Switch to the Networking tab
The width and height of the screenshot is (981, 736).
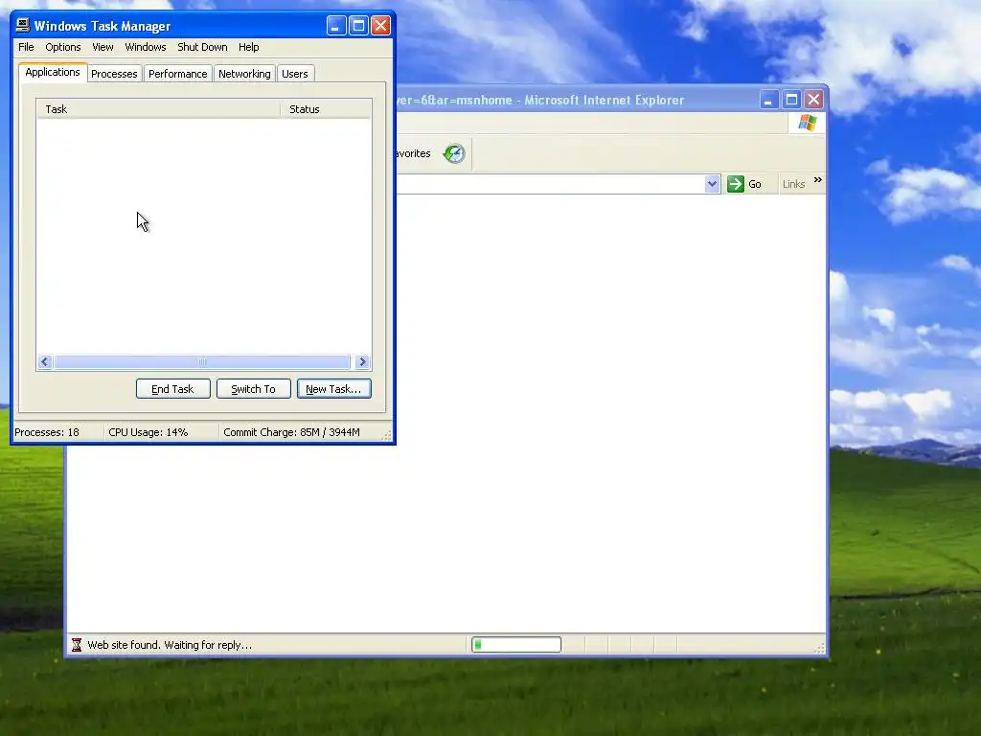click(x=244, y=74)
